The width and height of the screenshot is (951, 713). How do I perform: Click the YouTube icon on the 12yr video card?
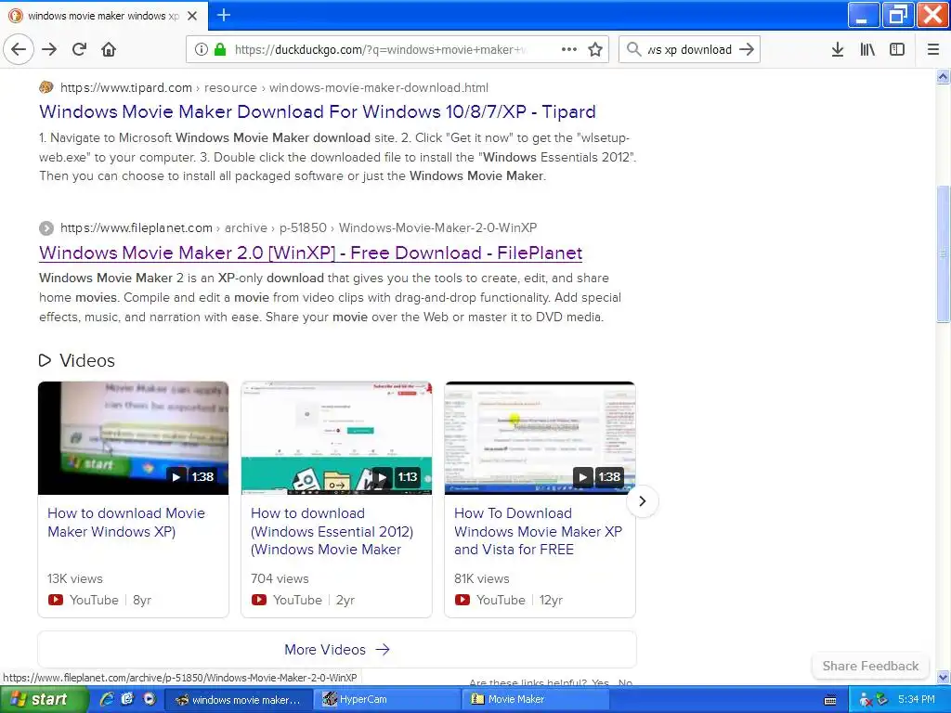pyautogui.click(x=462, y=600)
